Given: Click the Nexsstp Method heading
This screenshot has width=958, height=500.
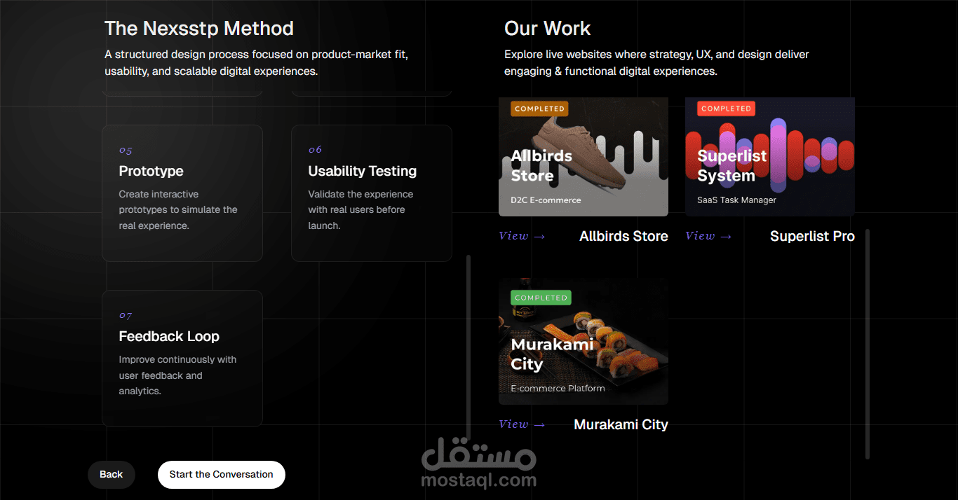Looking at the screenshot, I should click(x=199, y=29).
